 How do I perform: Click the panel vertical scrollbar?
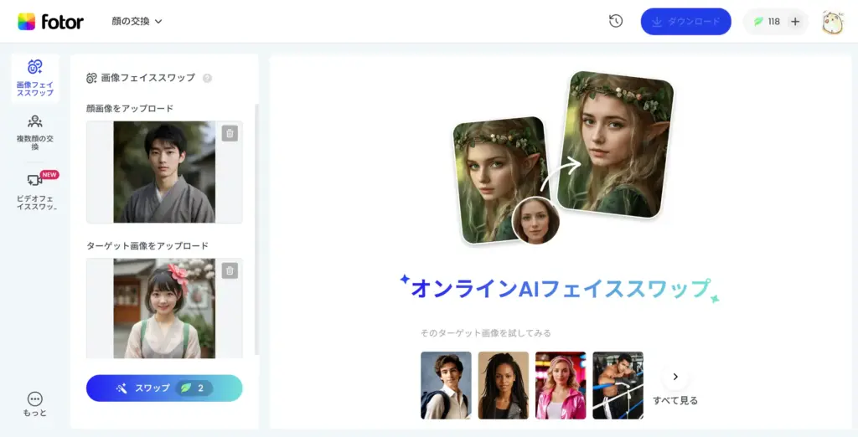256,229
